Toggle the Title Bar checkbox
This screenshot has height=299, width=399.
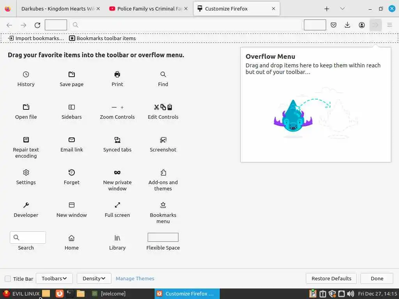8,279
